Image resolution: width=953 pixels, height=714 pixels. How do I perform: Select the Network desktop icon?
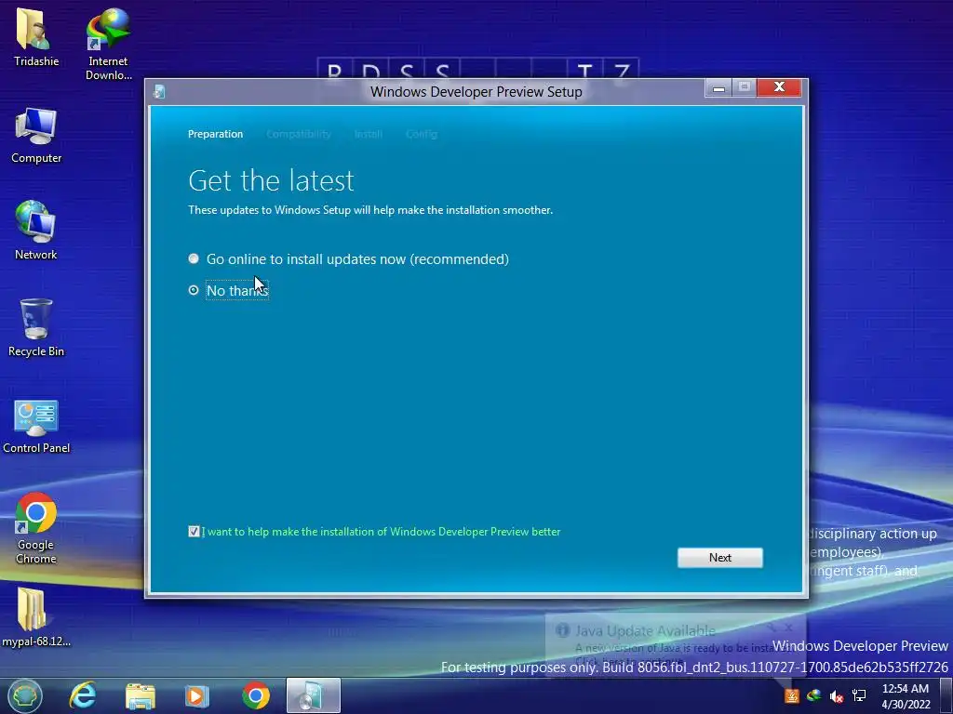coord(36,231)
